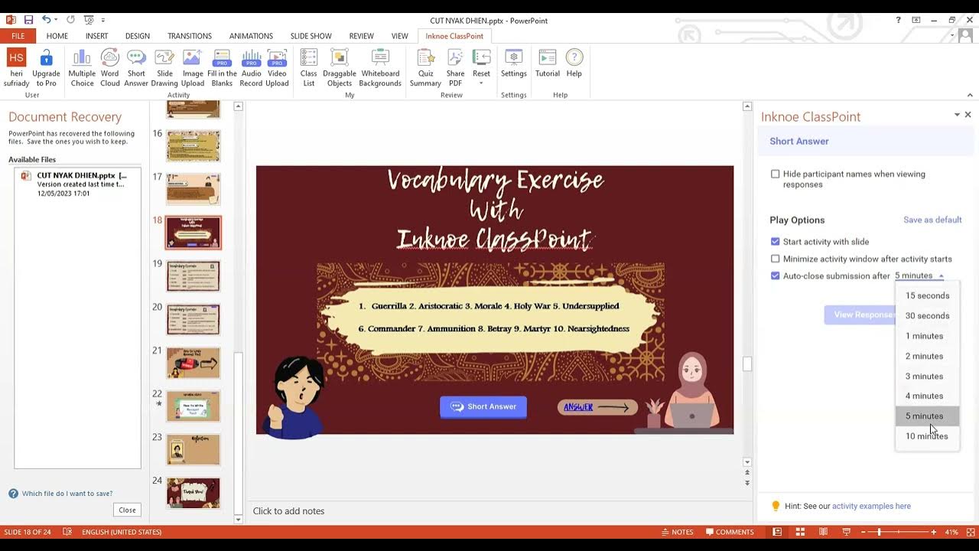979x551 pixels.
Task: Toggle Hide participant names checkbox
Action: point(775,174)
